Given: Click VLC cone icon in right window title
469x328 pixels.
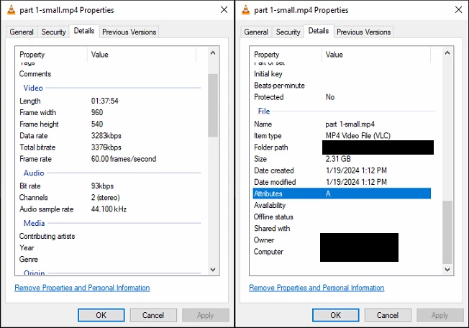Looking at the screenshot, I should 245,10.
